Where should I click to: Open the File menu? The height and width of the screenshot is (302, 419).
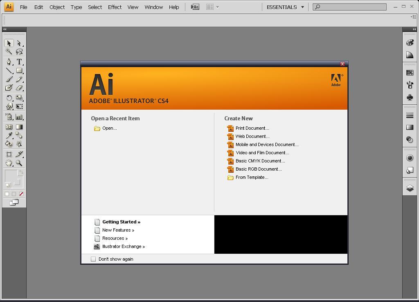point(23,7)
